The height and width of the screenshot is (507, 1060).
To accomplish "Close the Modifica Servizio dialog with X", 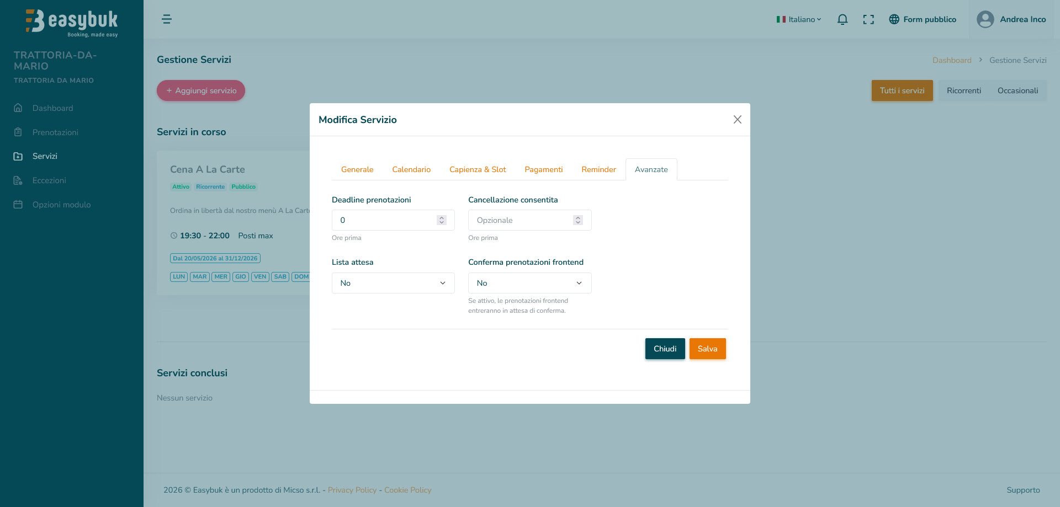I will tap(738, 120).
